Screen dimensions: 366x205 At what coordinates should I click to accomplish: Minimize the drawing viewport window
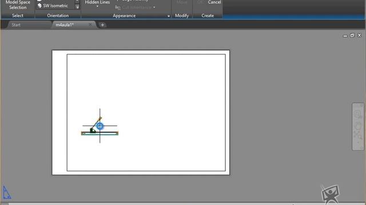[345, 36]
